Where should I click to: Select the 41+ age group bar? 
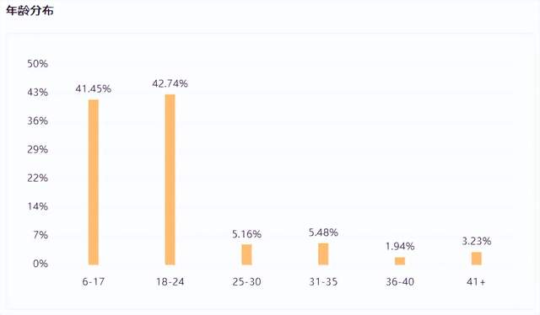point(477,259)
